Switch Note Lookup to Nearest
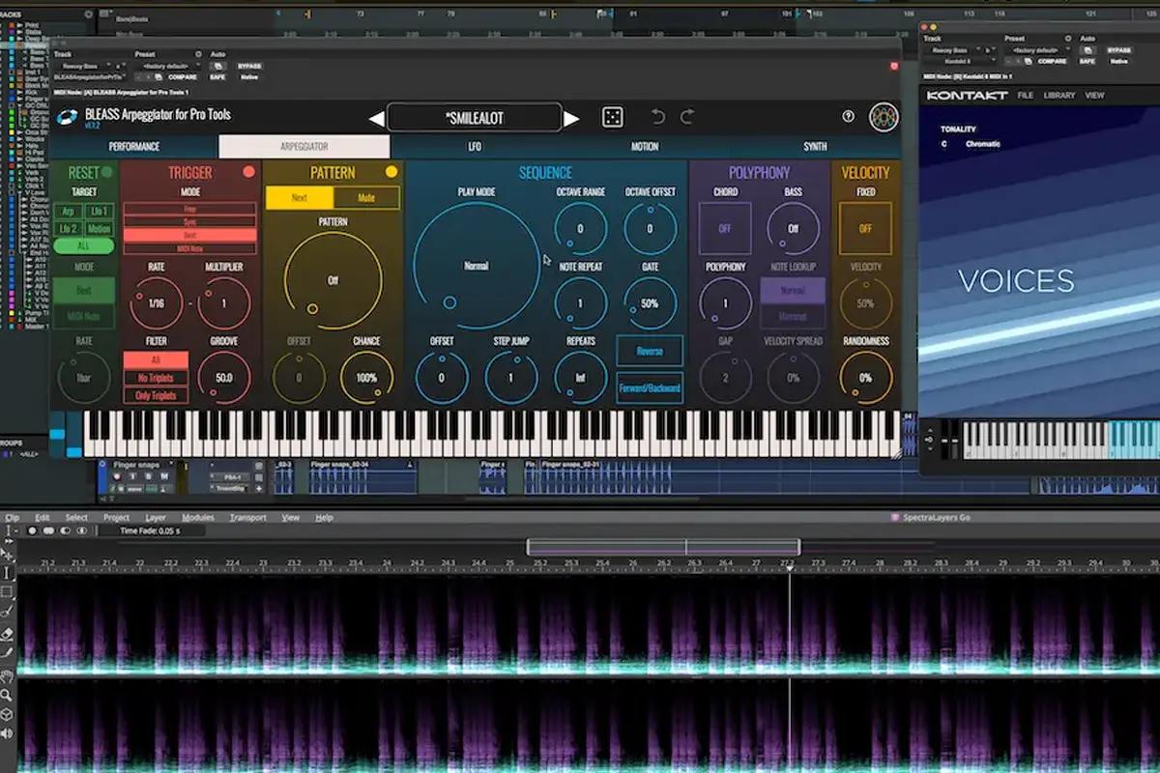1160x773 pixels. 793,317
